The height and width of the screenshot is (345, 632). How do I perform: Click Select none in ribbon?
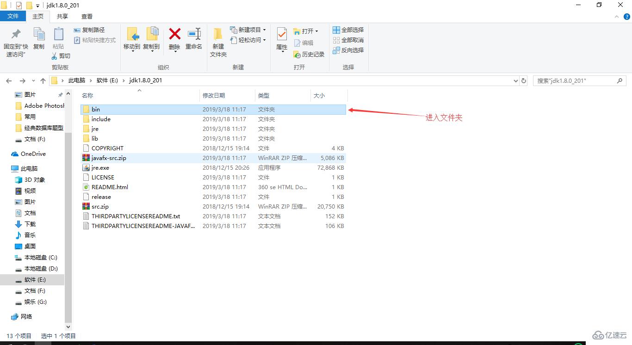click(x=348, y=40)
